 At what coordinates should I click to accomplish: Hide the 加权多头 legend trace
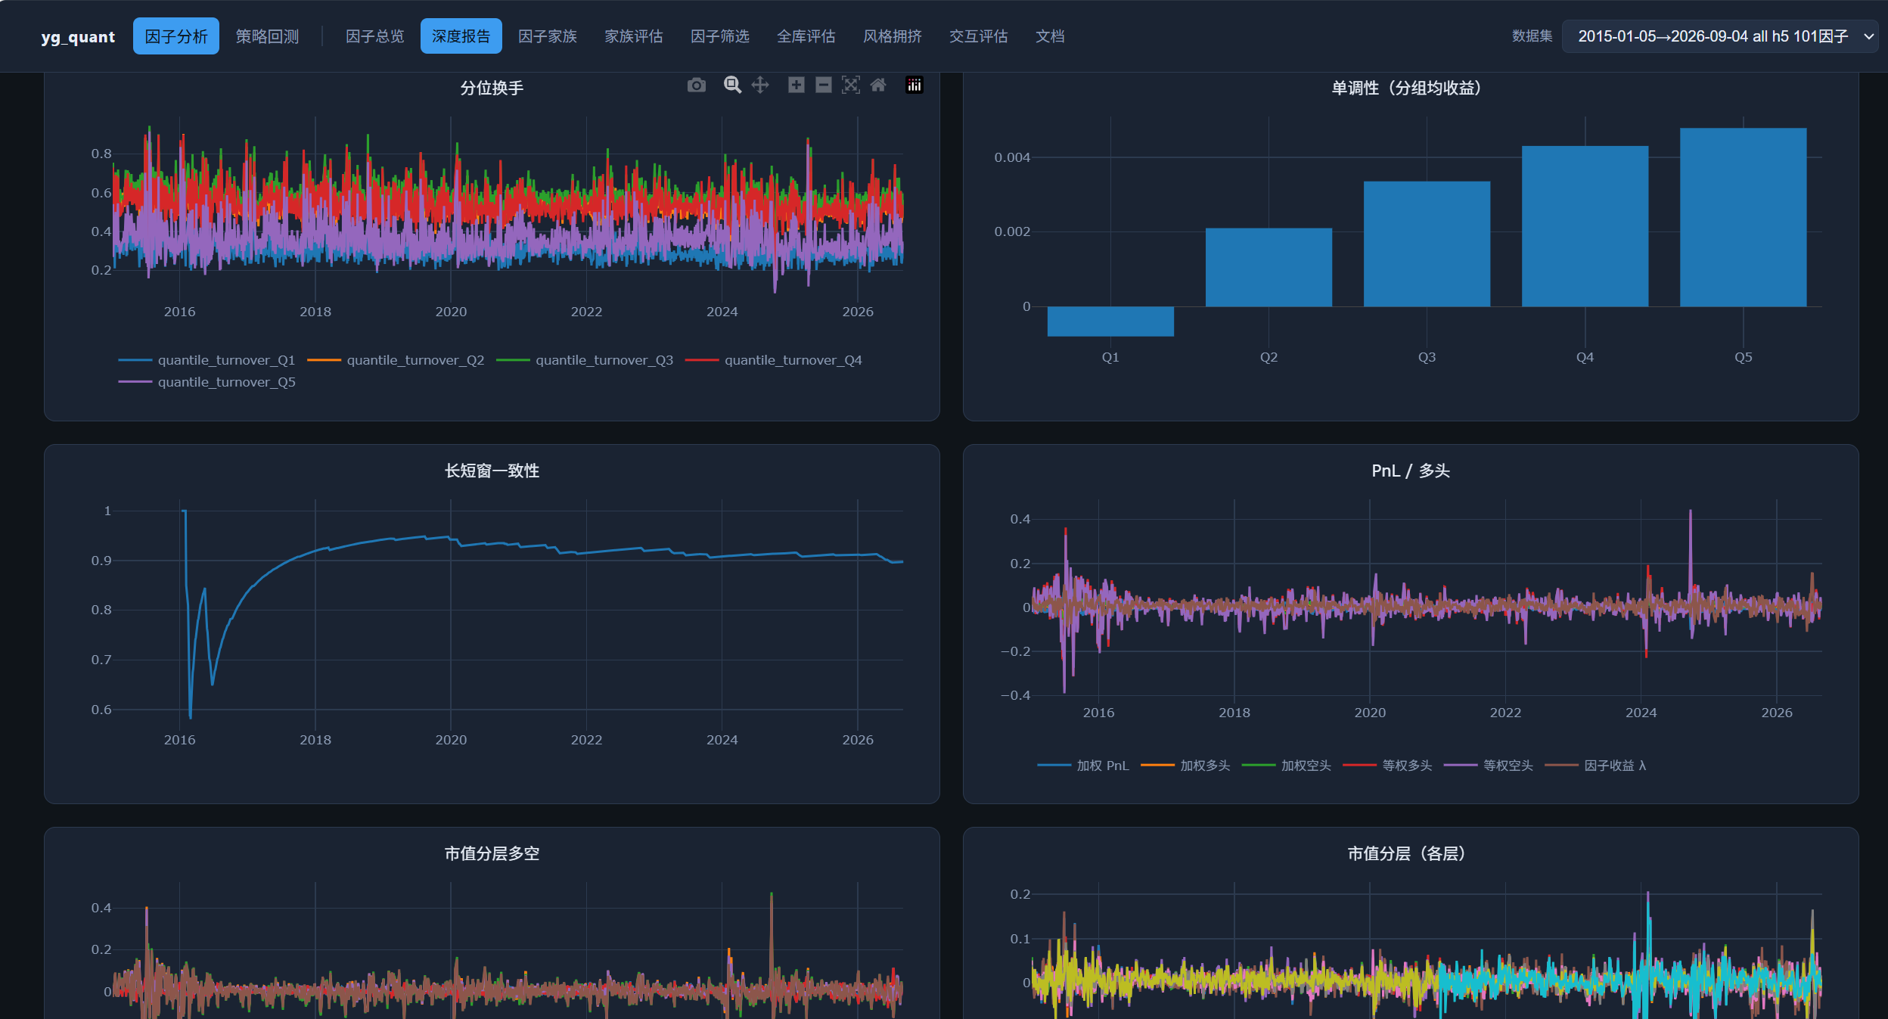1185,766
